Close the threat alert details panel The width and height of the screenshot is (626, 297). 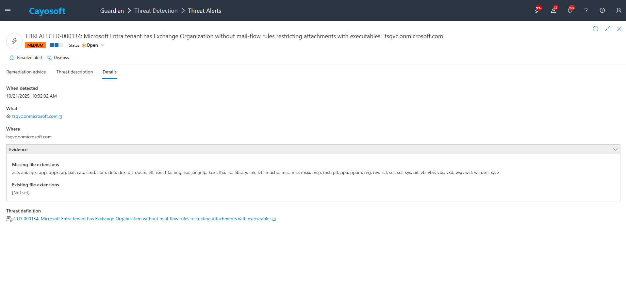pyautogui.click(x=619, y=29)
